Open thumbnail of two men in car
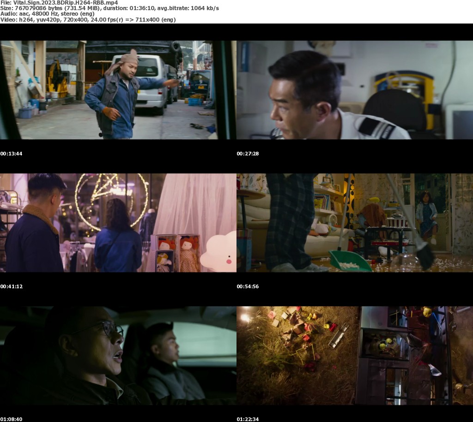Image resolution: width=473 pixels, height=422 pixels. click(118, 356)
